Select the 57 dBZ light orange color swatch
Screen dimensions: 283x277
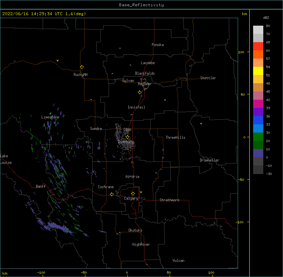pyautogui.click(x=258, y=63)
